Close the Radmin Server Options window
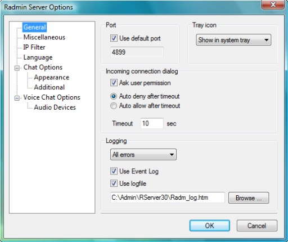288x242 pixels. [x=273, y=5]
